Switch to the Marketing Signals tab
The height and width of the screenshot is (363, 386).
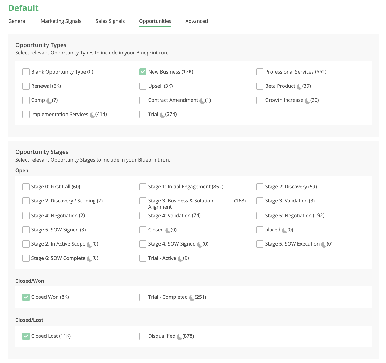pyautogui.click(x=61, y=21)
